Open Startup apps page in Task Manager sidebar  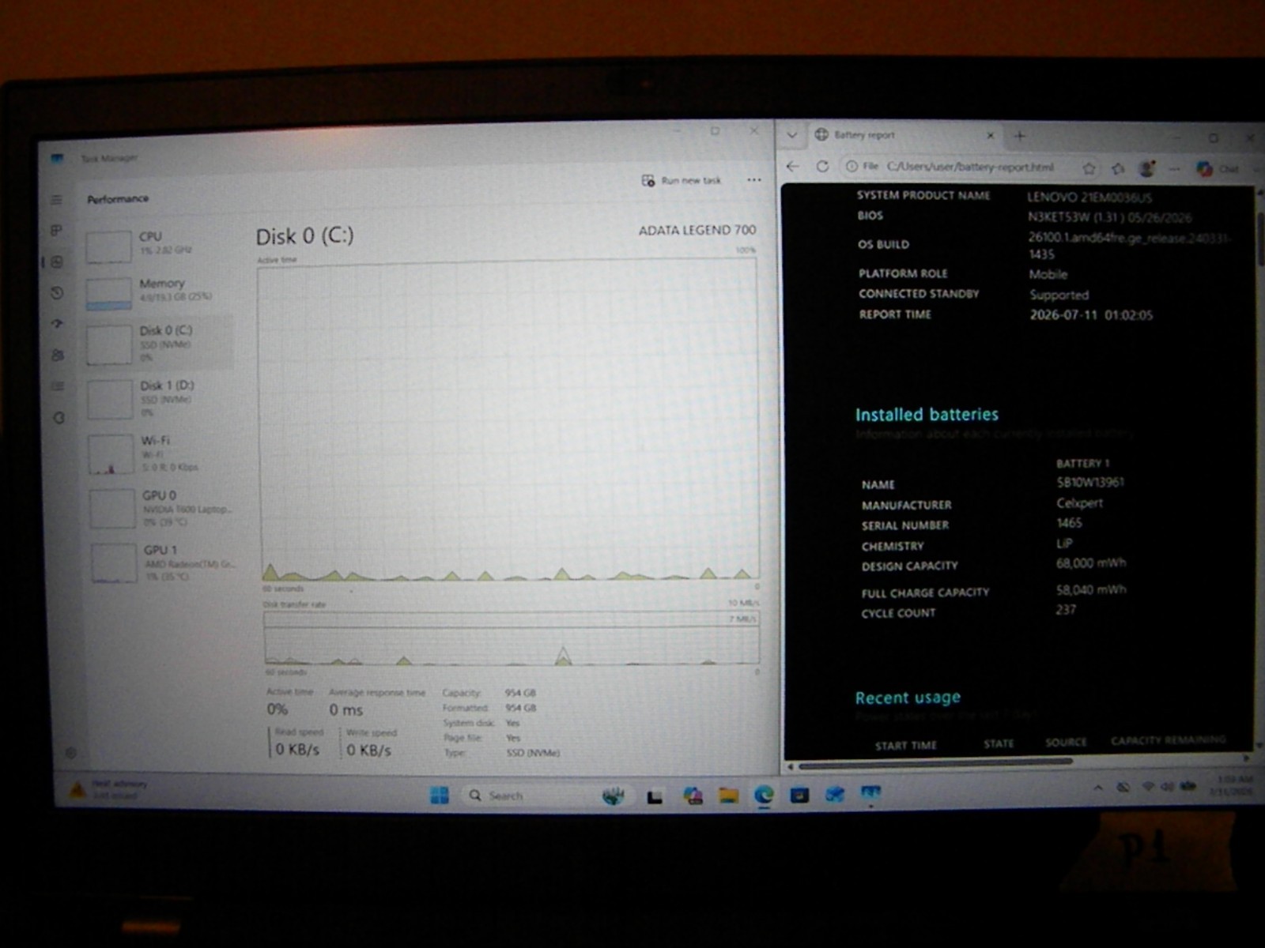click(57, 324)
